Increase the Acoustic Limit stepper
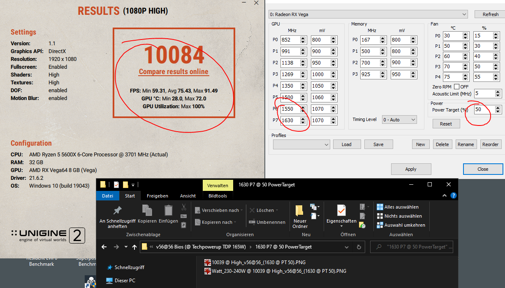Image resolution: width=505 pixels, height=288 pixels. click(x=498, y=92)
